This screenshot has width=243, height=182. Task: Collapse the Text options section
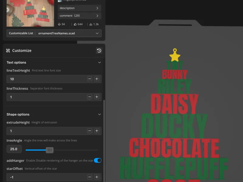click(x=100, y=63)
